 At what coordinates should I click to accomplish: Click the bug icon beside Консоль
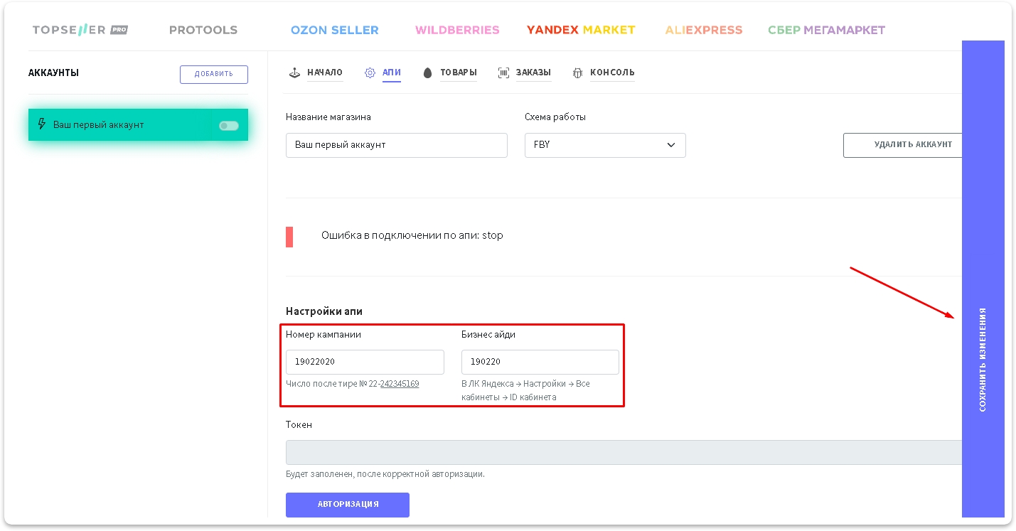(577, 73)
